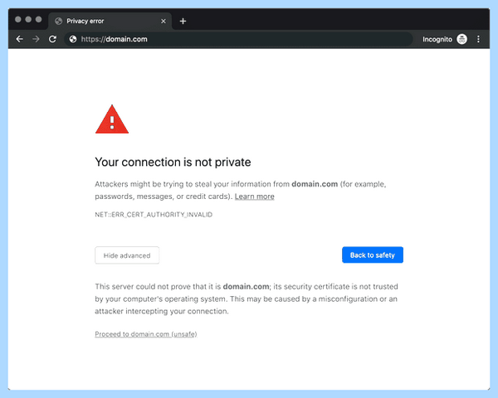
Task: Proceed to domain.com (unsafe) link
Action: coord(146,334)
